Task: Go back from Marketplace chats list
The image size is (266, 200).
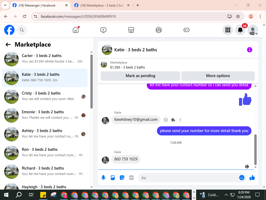Action: pos(8,45)
